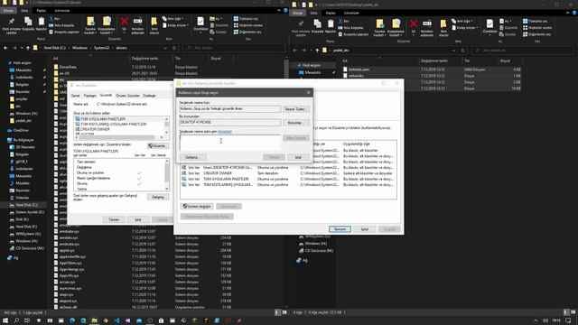Click vertical scrollbar of permissions list in Özellikleri
The image size is (578, 325).
pyautogui.click(x=167, y=175)
